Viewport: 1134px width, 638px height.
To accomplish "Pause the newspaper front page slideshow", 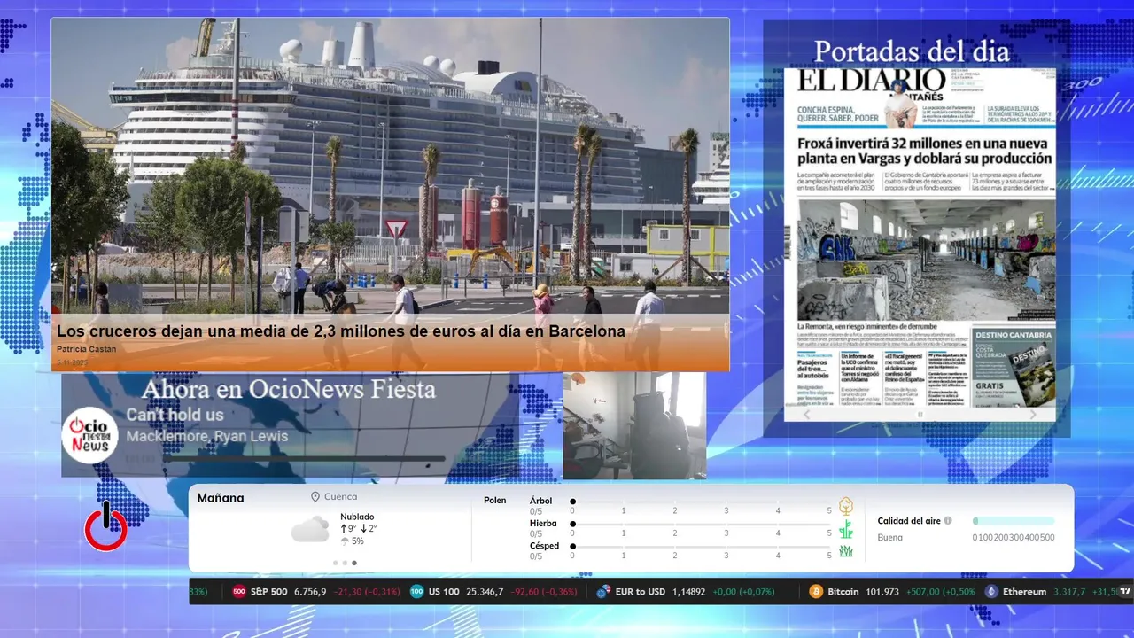I will point(920,414).
